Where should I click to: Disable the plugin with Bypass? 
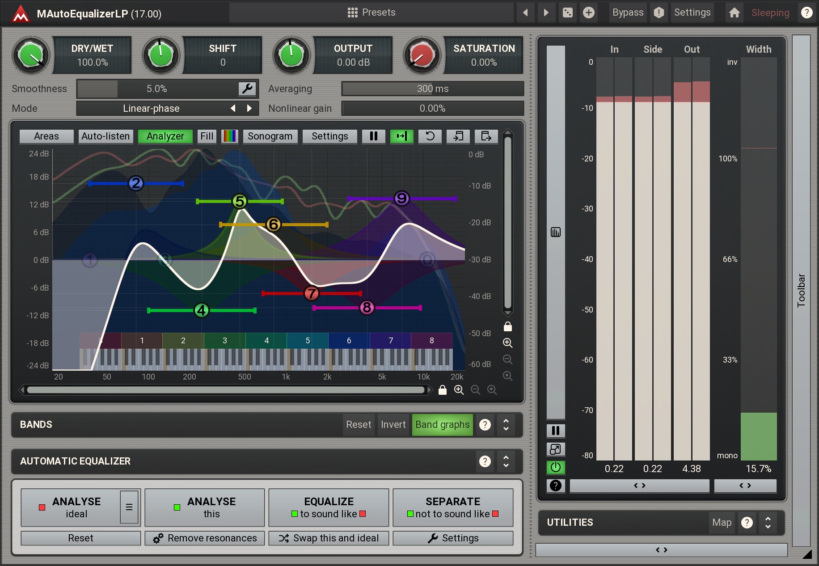pyautogui.click(x=628, y=13)
